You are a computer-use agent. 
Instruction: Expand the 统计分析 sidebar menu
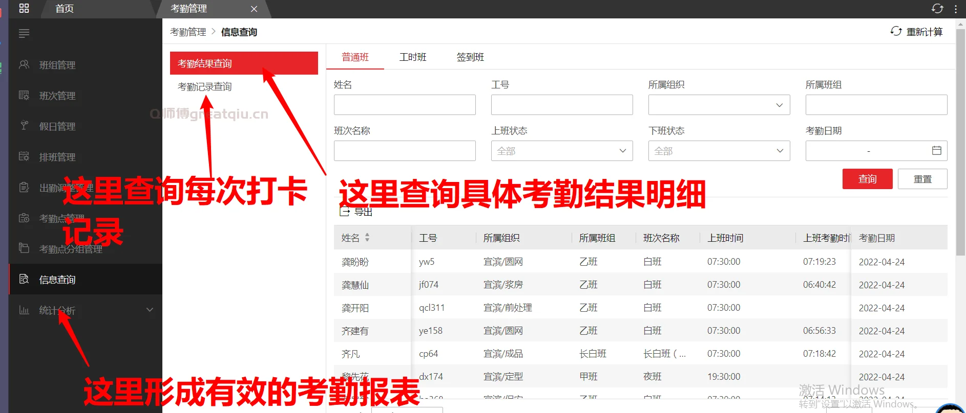tap(150, 310)
